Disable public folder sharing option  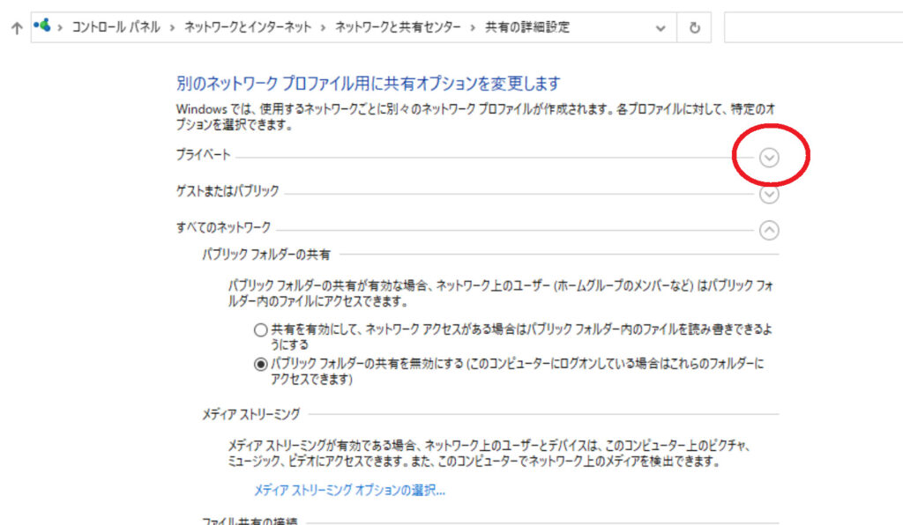[261, 364]
